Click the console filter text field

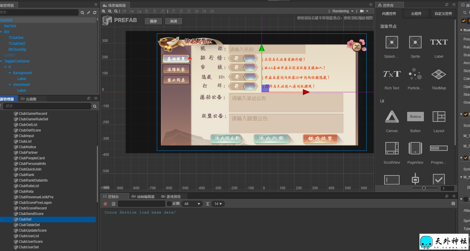[x=142, y=204]
